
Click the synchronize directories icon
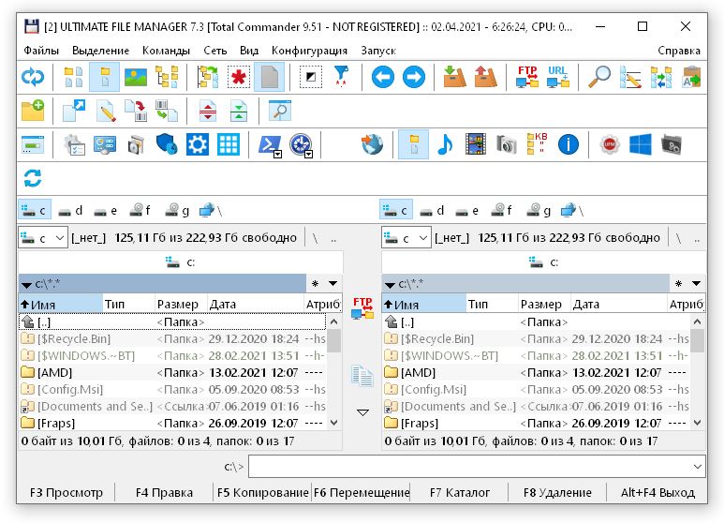tap(661, 77)
